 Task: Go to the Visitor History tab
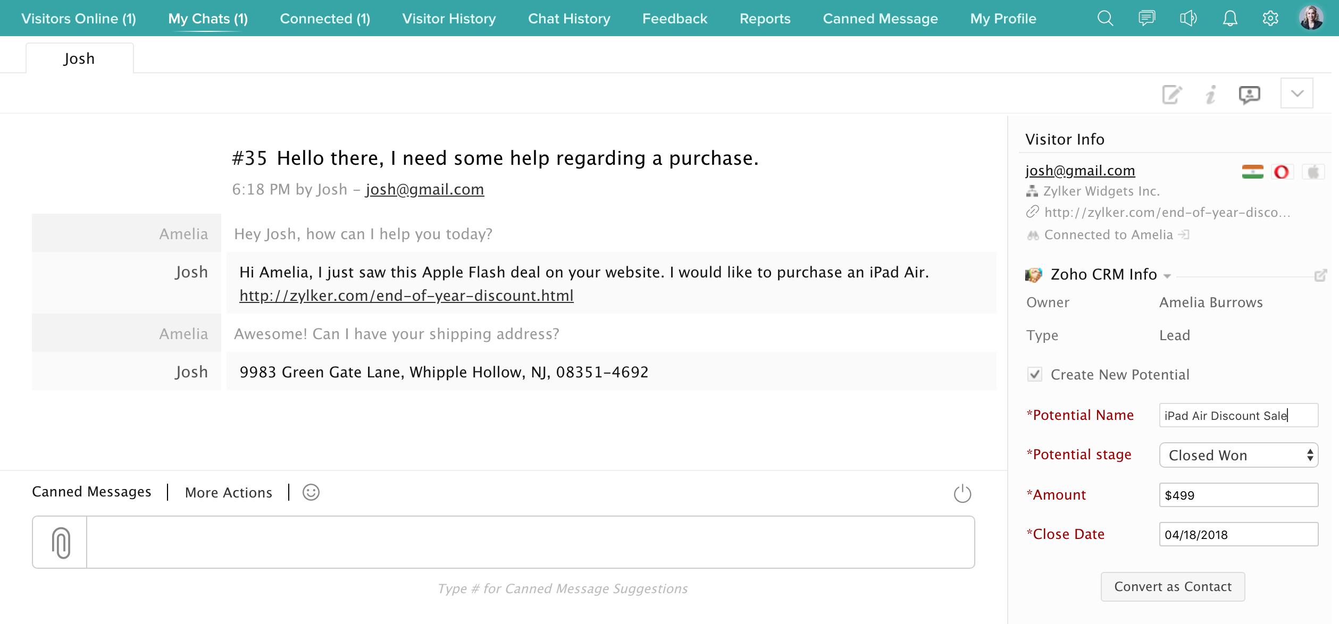pyautogui.click(x=449, y=19)
